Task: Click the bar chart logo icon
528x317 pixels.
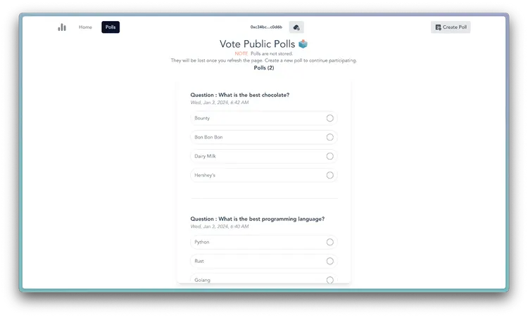Action: pos(62,27)
